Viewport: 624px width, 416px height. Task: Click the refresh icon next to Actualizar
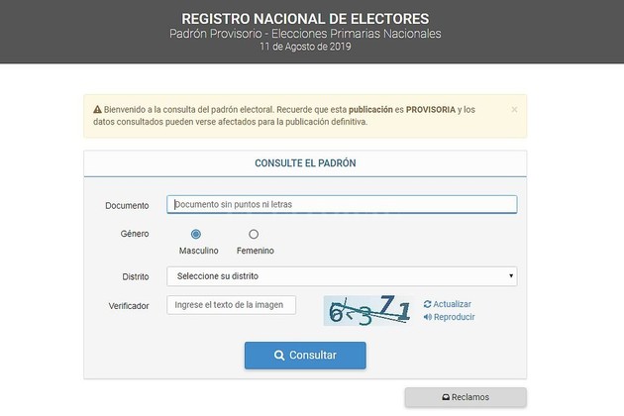click(x=428, y=304)
